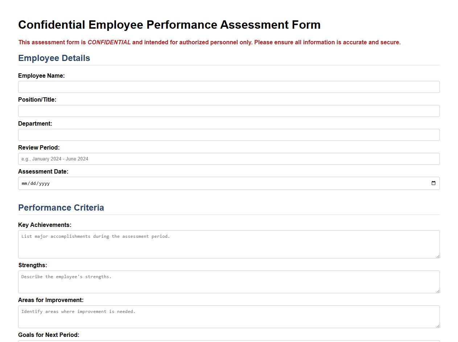This screenshot has height=342, width=458.
Task: Click the Review Period field with example placeholder
Action: [228, 159]
